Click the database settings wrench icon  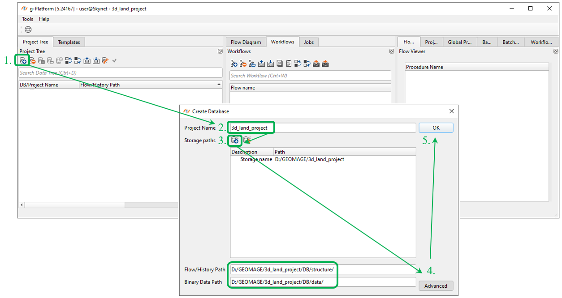tap(105, 60)
